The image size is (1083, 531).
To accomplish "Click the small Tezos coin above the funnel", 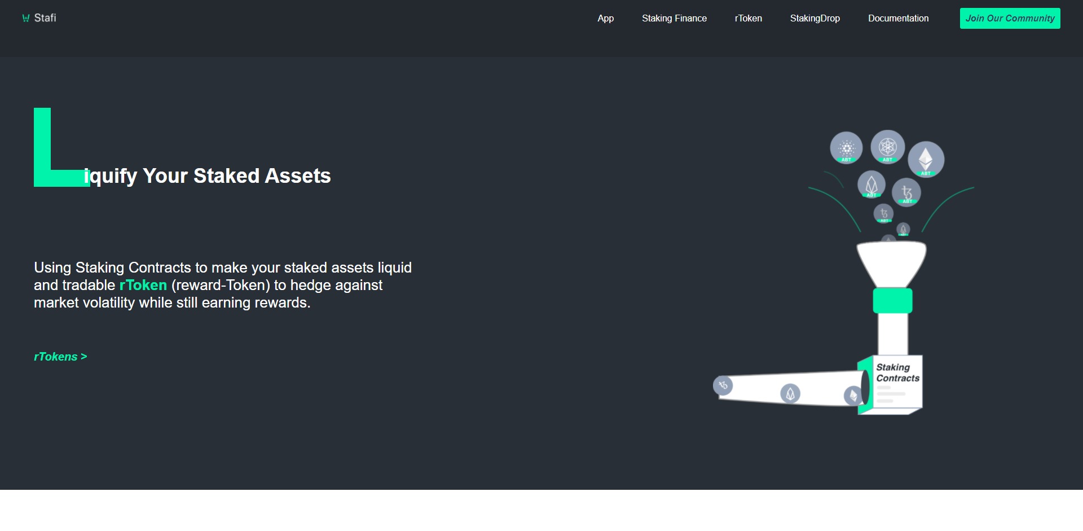I will [x=884, y=213].
